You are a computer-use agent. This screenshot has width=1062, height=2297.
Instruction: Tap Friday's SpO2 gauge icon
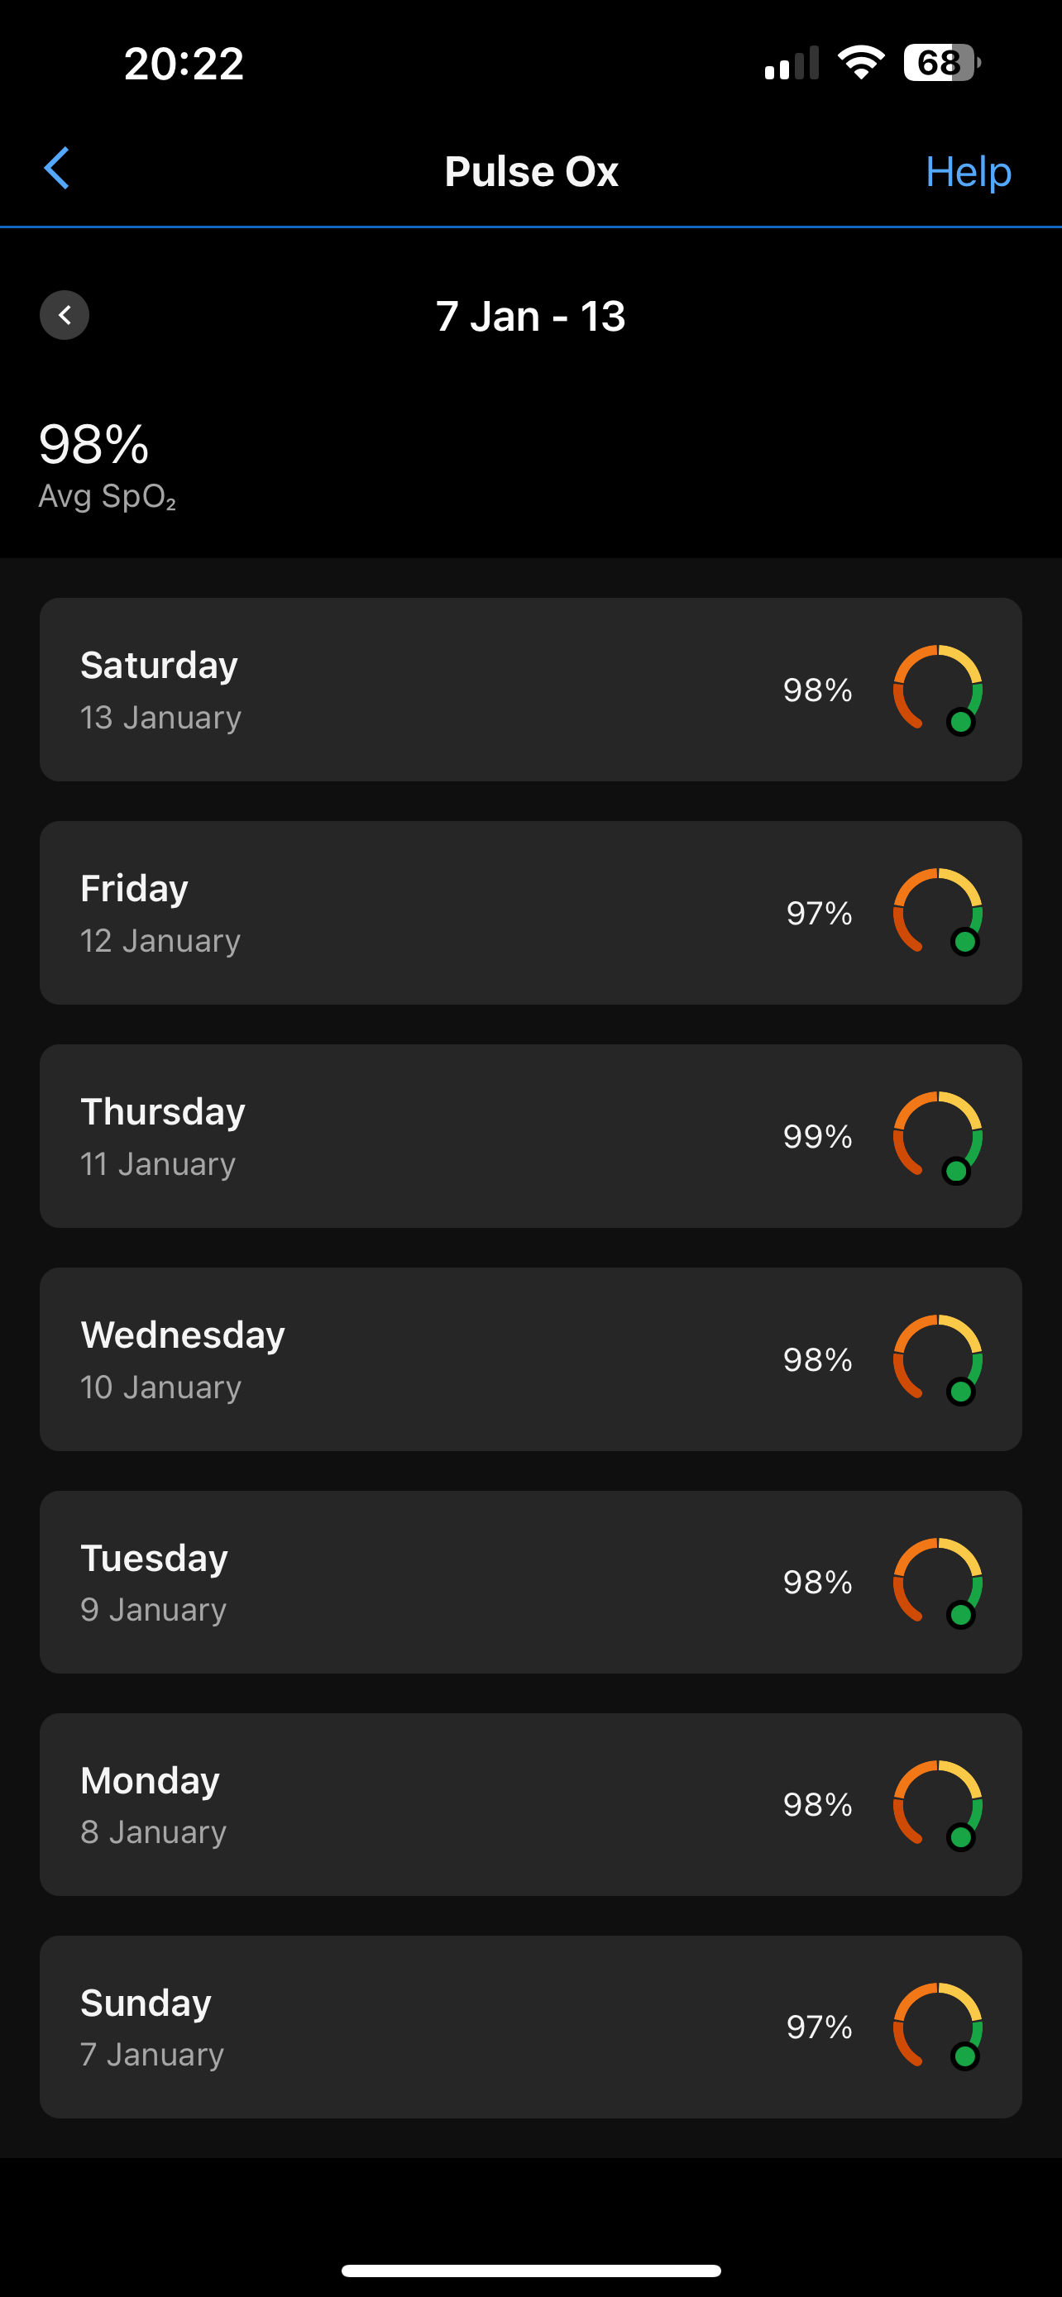coord(938,912)
